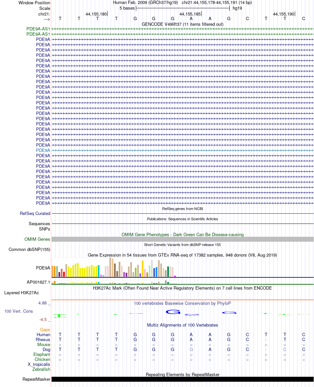Click the 'Layered H3K27Ac' track label
This screenshot has height=387, width=314.
tap(21, 293)
